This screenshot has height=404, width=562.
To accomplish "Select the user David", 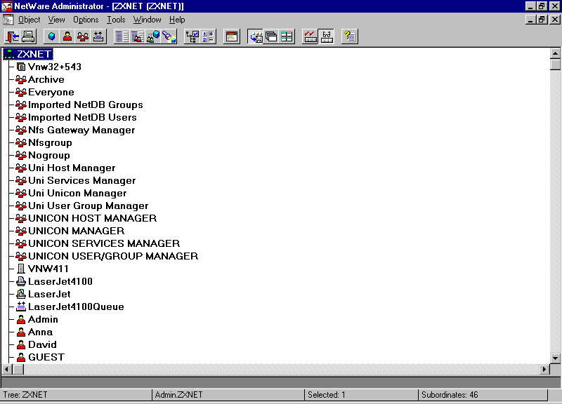I will click(x=42, y=344).
